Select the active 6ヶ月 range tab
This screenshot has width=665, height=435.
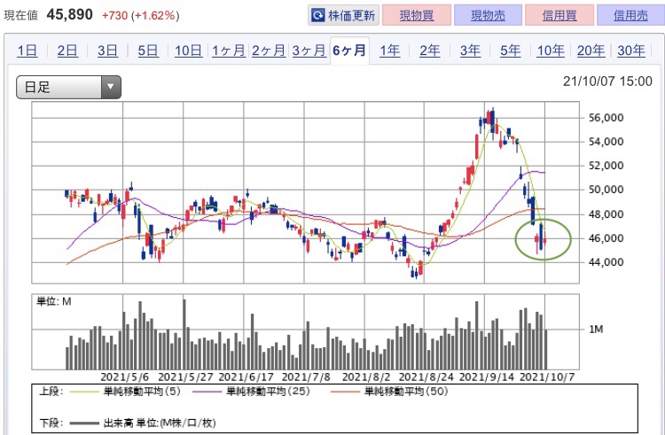pos(349,50)
